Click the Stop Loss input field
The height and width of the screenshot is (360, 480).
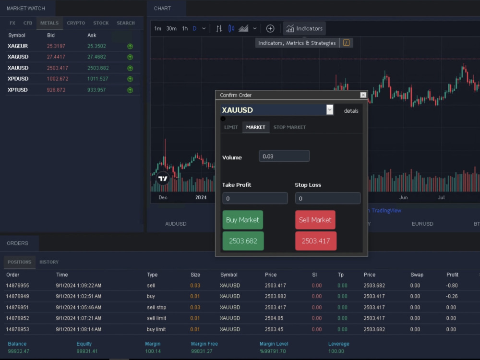[x=327, y=198]
